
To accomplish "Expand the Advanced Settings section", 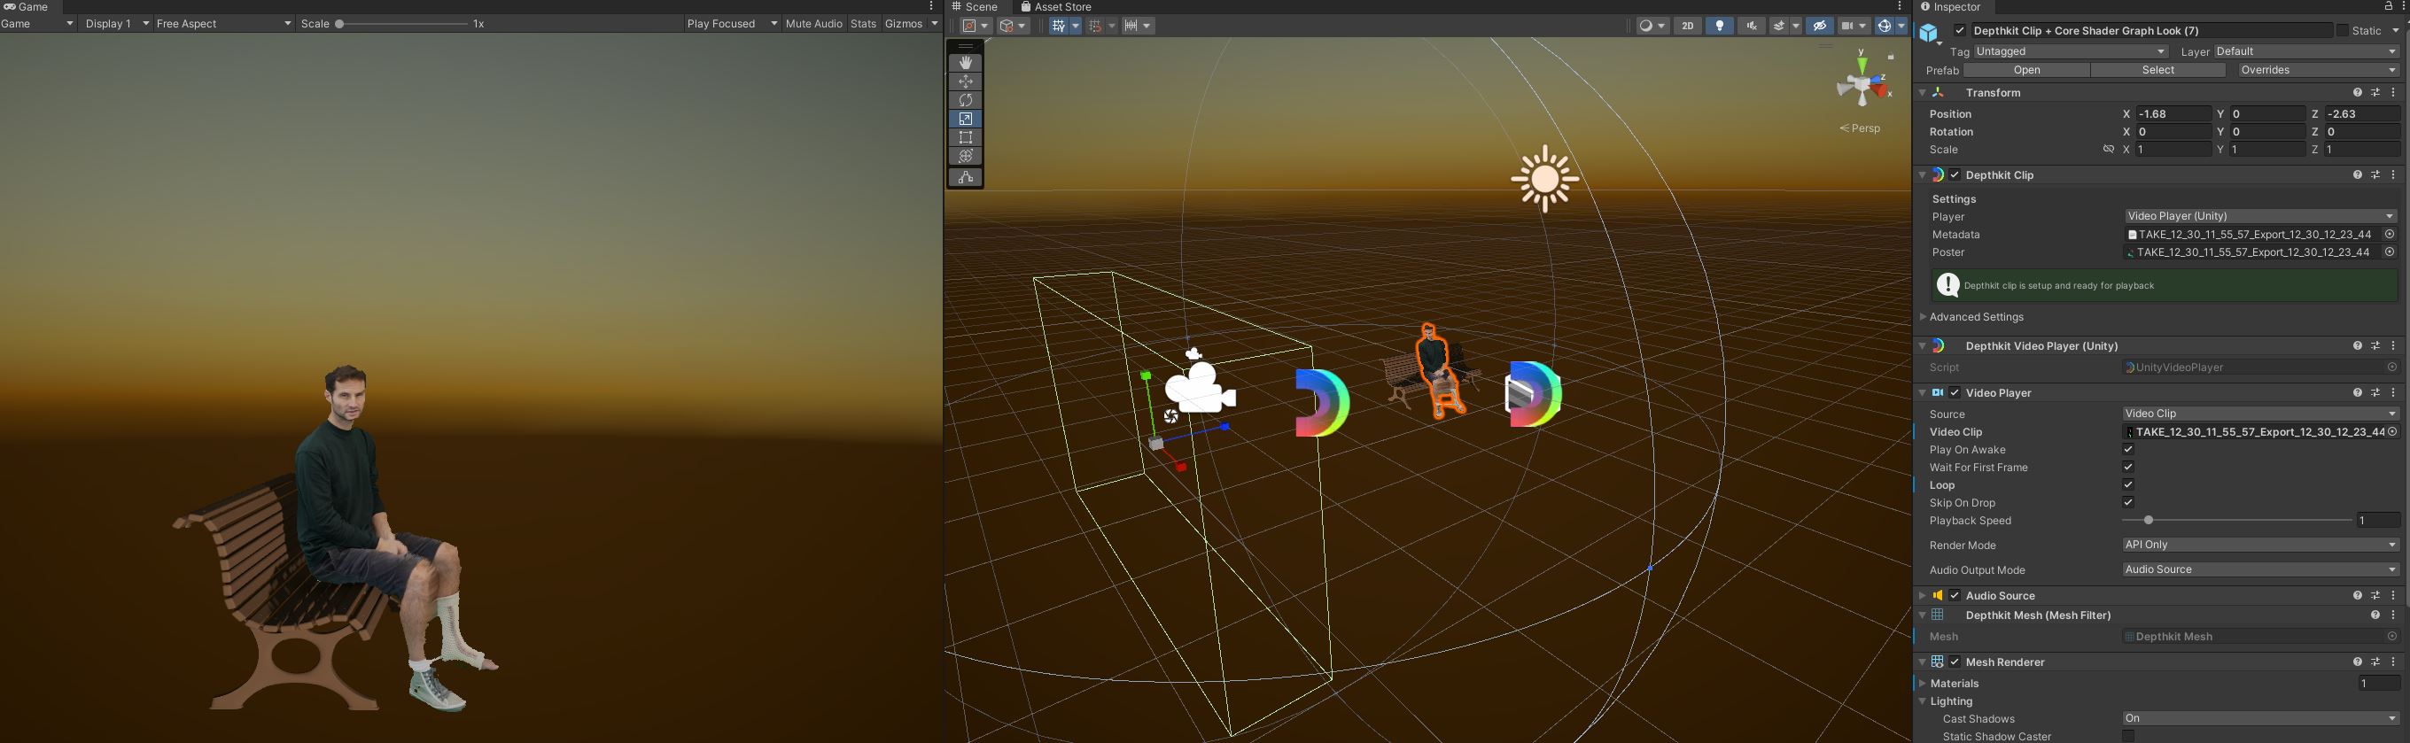I will click(1975, 318).
